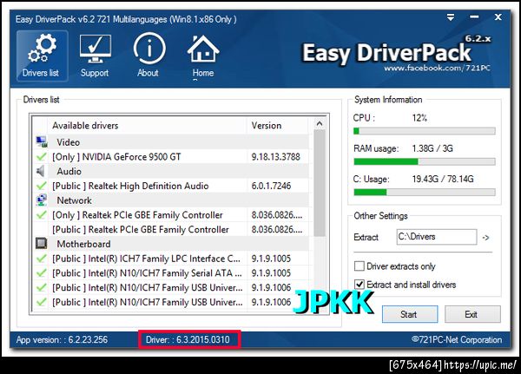This screenshot has width=521, height=374.
Task: Click the extract path browse arrow
Action: 485,238
